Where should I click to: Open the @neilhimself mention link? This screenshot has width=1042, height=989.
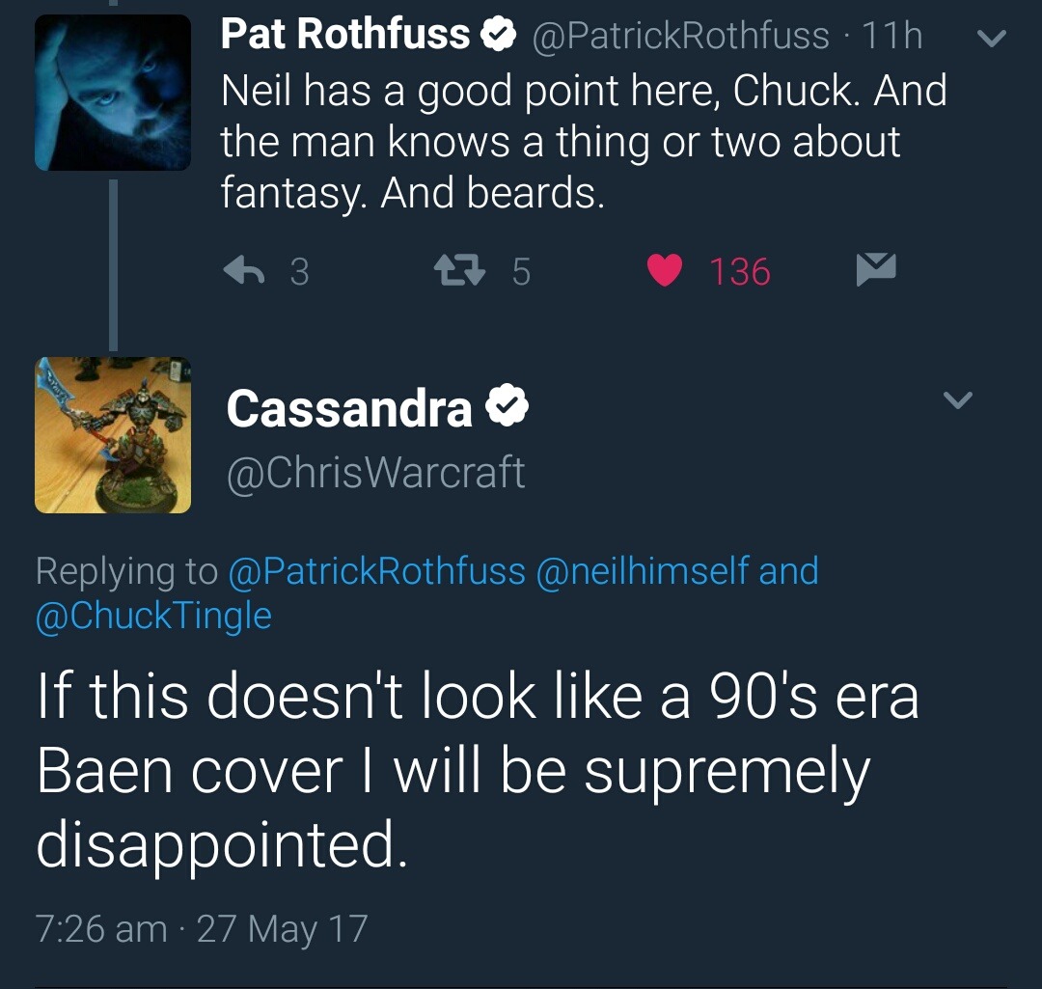pyautogui.click(x=642, y=571)
